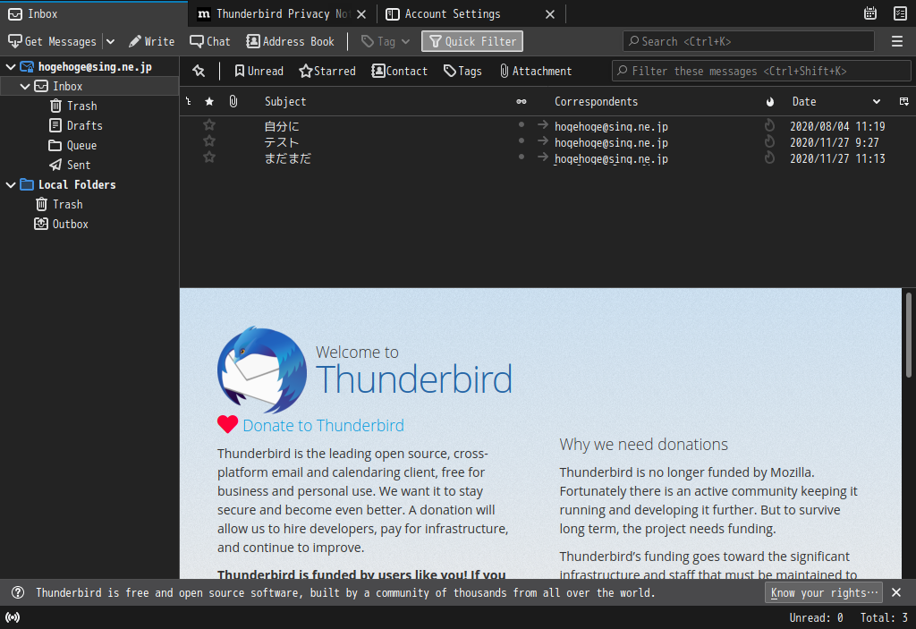
Task: Click Get Messages button
Action: [52, 41]
